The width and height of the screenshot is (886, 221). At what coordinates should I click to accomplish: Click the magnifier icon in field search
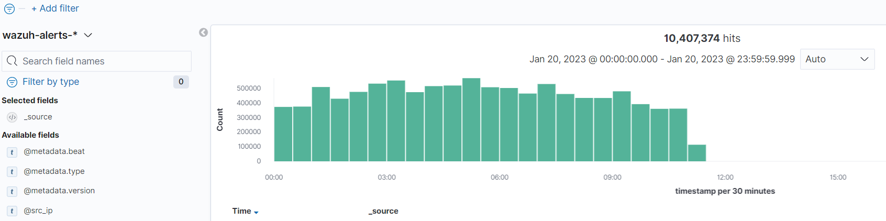click(12, 61)
